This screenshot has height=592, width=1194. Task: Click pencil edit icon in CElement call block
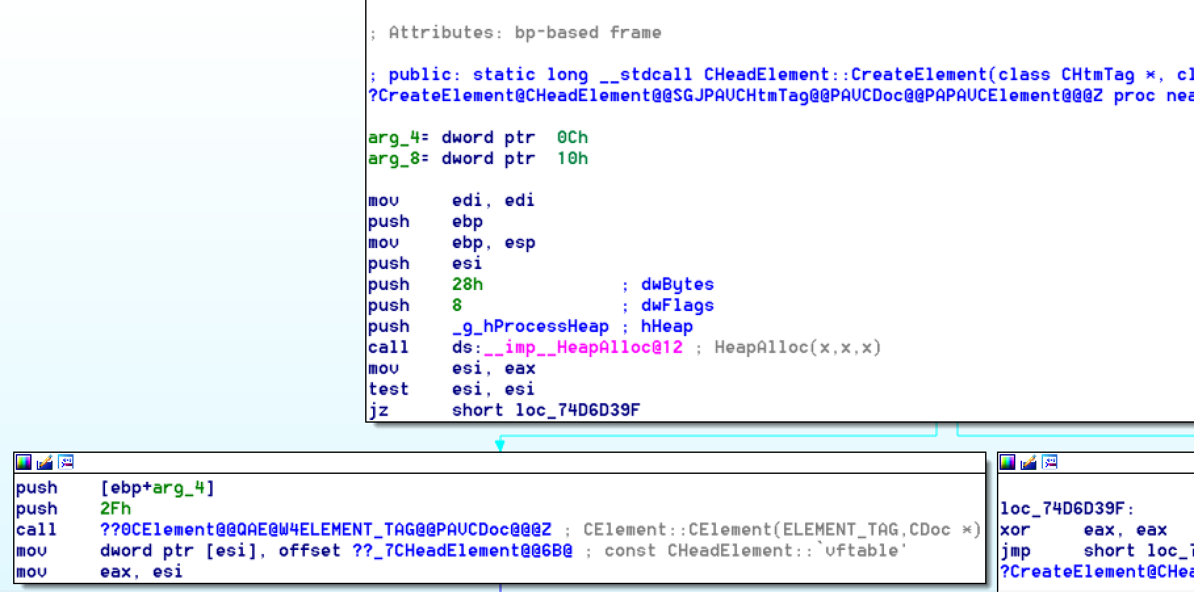pyautogui.click(x=45, y=463)
